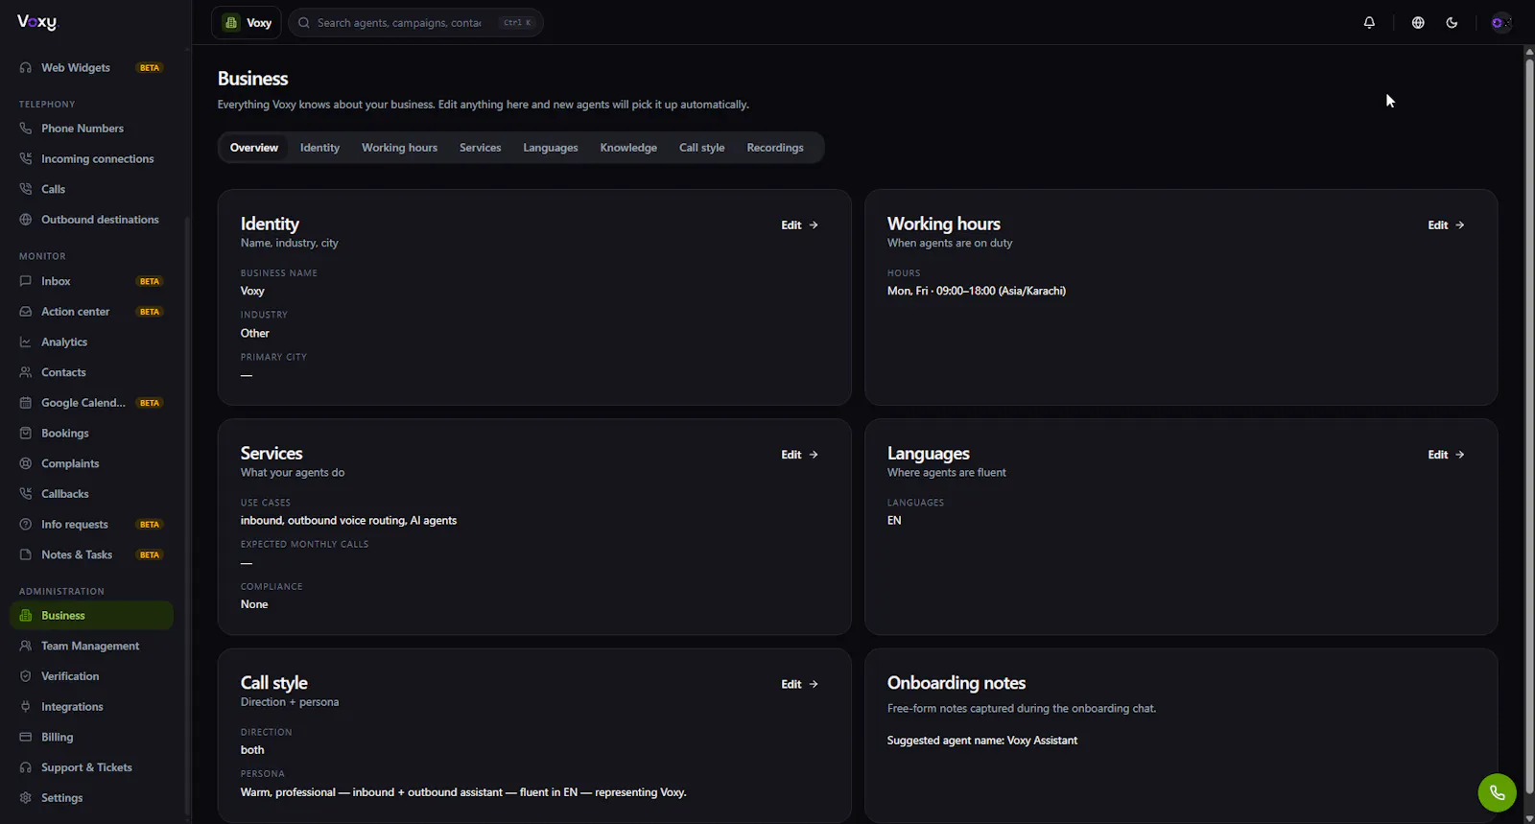Switch to the Working hours tab
This screenshot has width=1535, height=824.
[399, 148]
